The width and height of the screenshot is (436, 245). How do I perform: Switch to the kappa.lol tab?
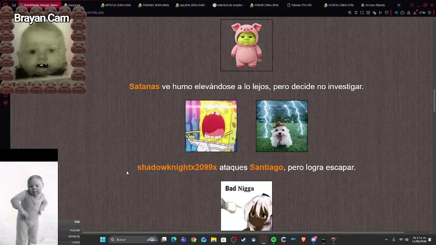point(72,5)
